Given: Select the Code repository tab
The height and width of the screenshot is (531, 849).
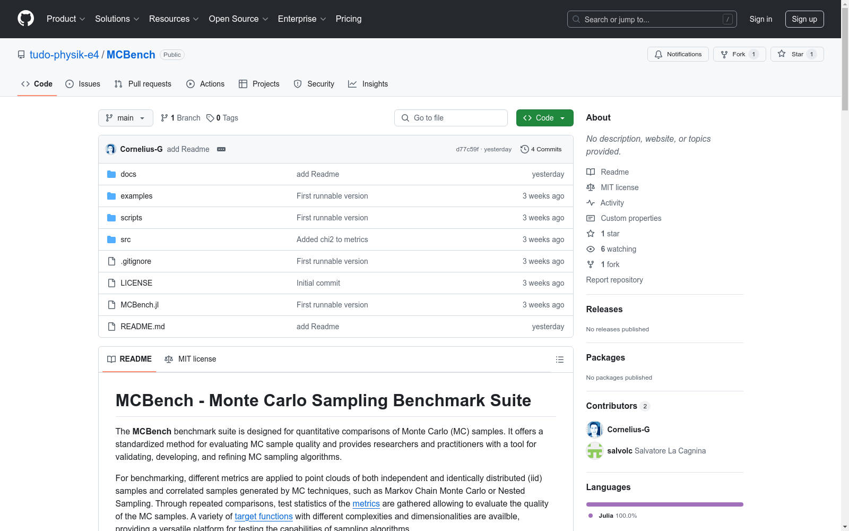Looking at the screenshot, I should (37, 84).
